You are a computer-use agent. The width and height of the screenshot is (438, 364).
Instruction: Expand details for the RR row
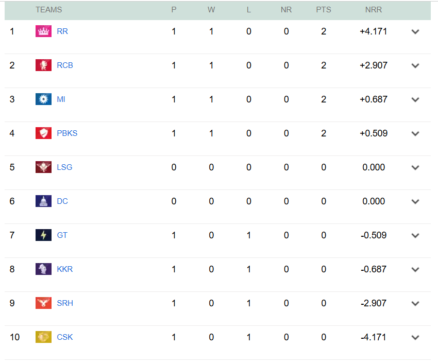tap(415, 31)
